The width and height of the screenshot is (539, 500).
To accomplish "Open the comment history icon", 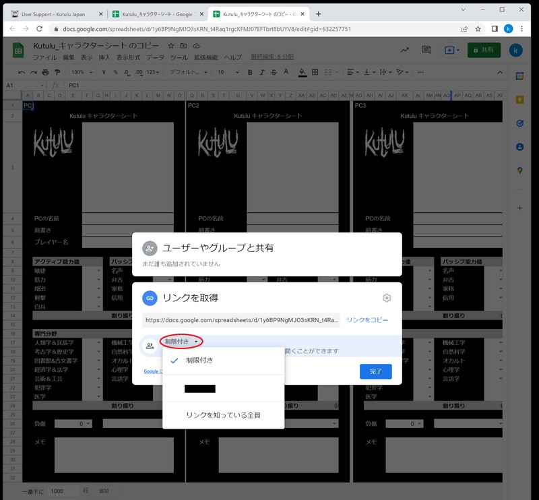I will click(x=426, y=51).
